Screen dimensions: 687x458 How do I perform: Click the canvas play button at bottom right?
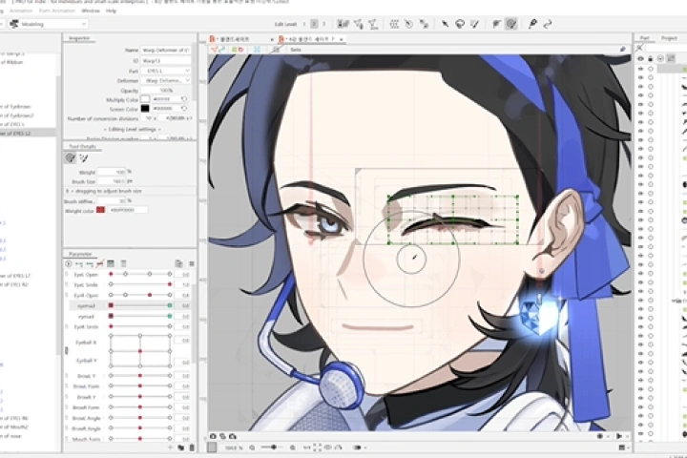pos(619,436)
